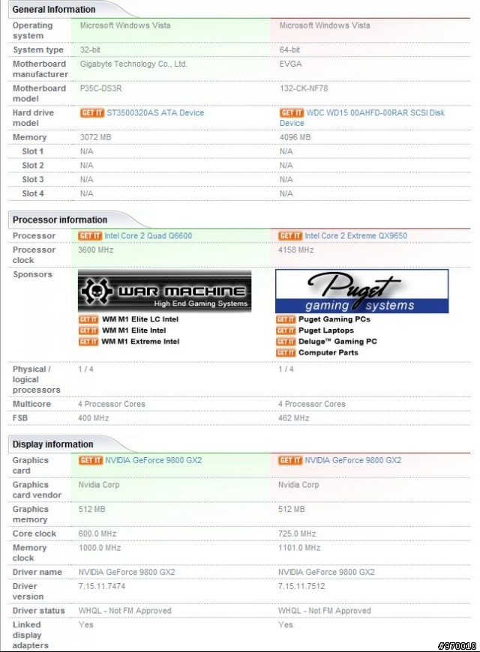This screenshot has width=480, height=652.
Task: Click the P35C-DS3R motherboard model value
Action: coord(100,88)
